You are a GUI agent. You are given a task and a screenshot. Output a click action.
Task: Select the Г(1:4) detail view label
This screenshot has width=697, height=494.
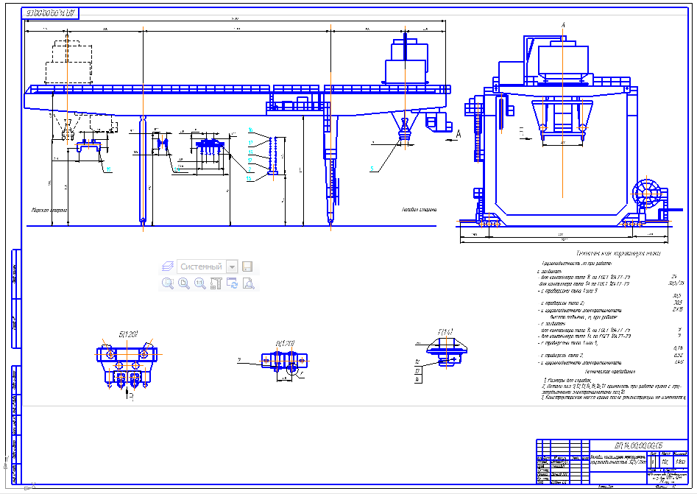[x=445, y=332]
